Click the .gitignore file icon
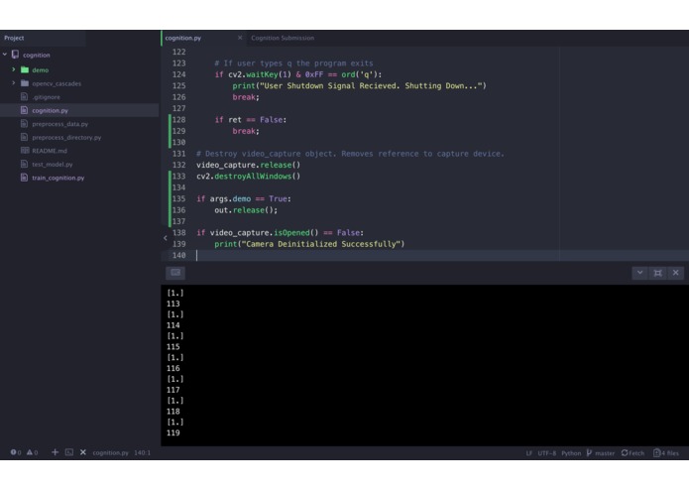Image resolution: width=689 pixels, height=490 pixels. [24, 96]
